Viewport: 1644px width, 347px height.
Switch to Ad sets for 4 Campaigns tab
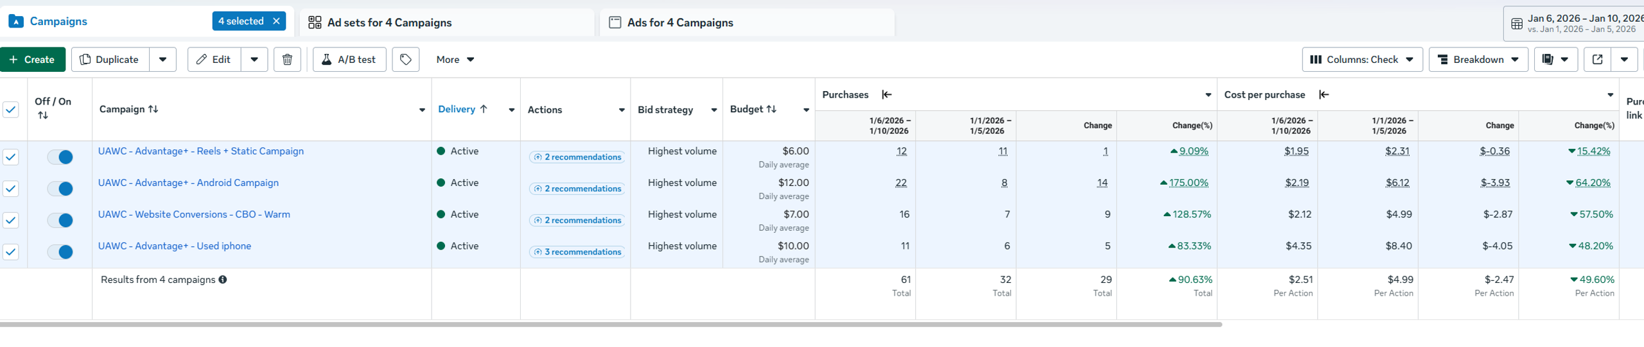coord(389,22)
